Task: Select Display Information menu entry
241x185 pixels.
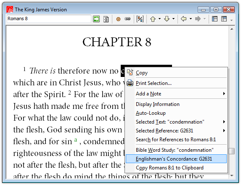Action: click(x=176, y=104)
